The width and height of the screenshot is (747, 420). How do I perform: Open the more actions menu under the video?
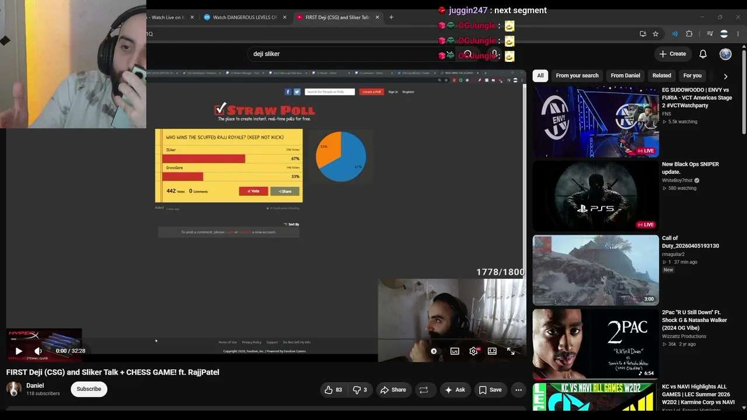coord(518,390)
